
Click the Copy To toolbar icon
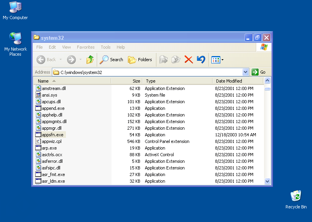point(176,60)
